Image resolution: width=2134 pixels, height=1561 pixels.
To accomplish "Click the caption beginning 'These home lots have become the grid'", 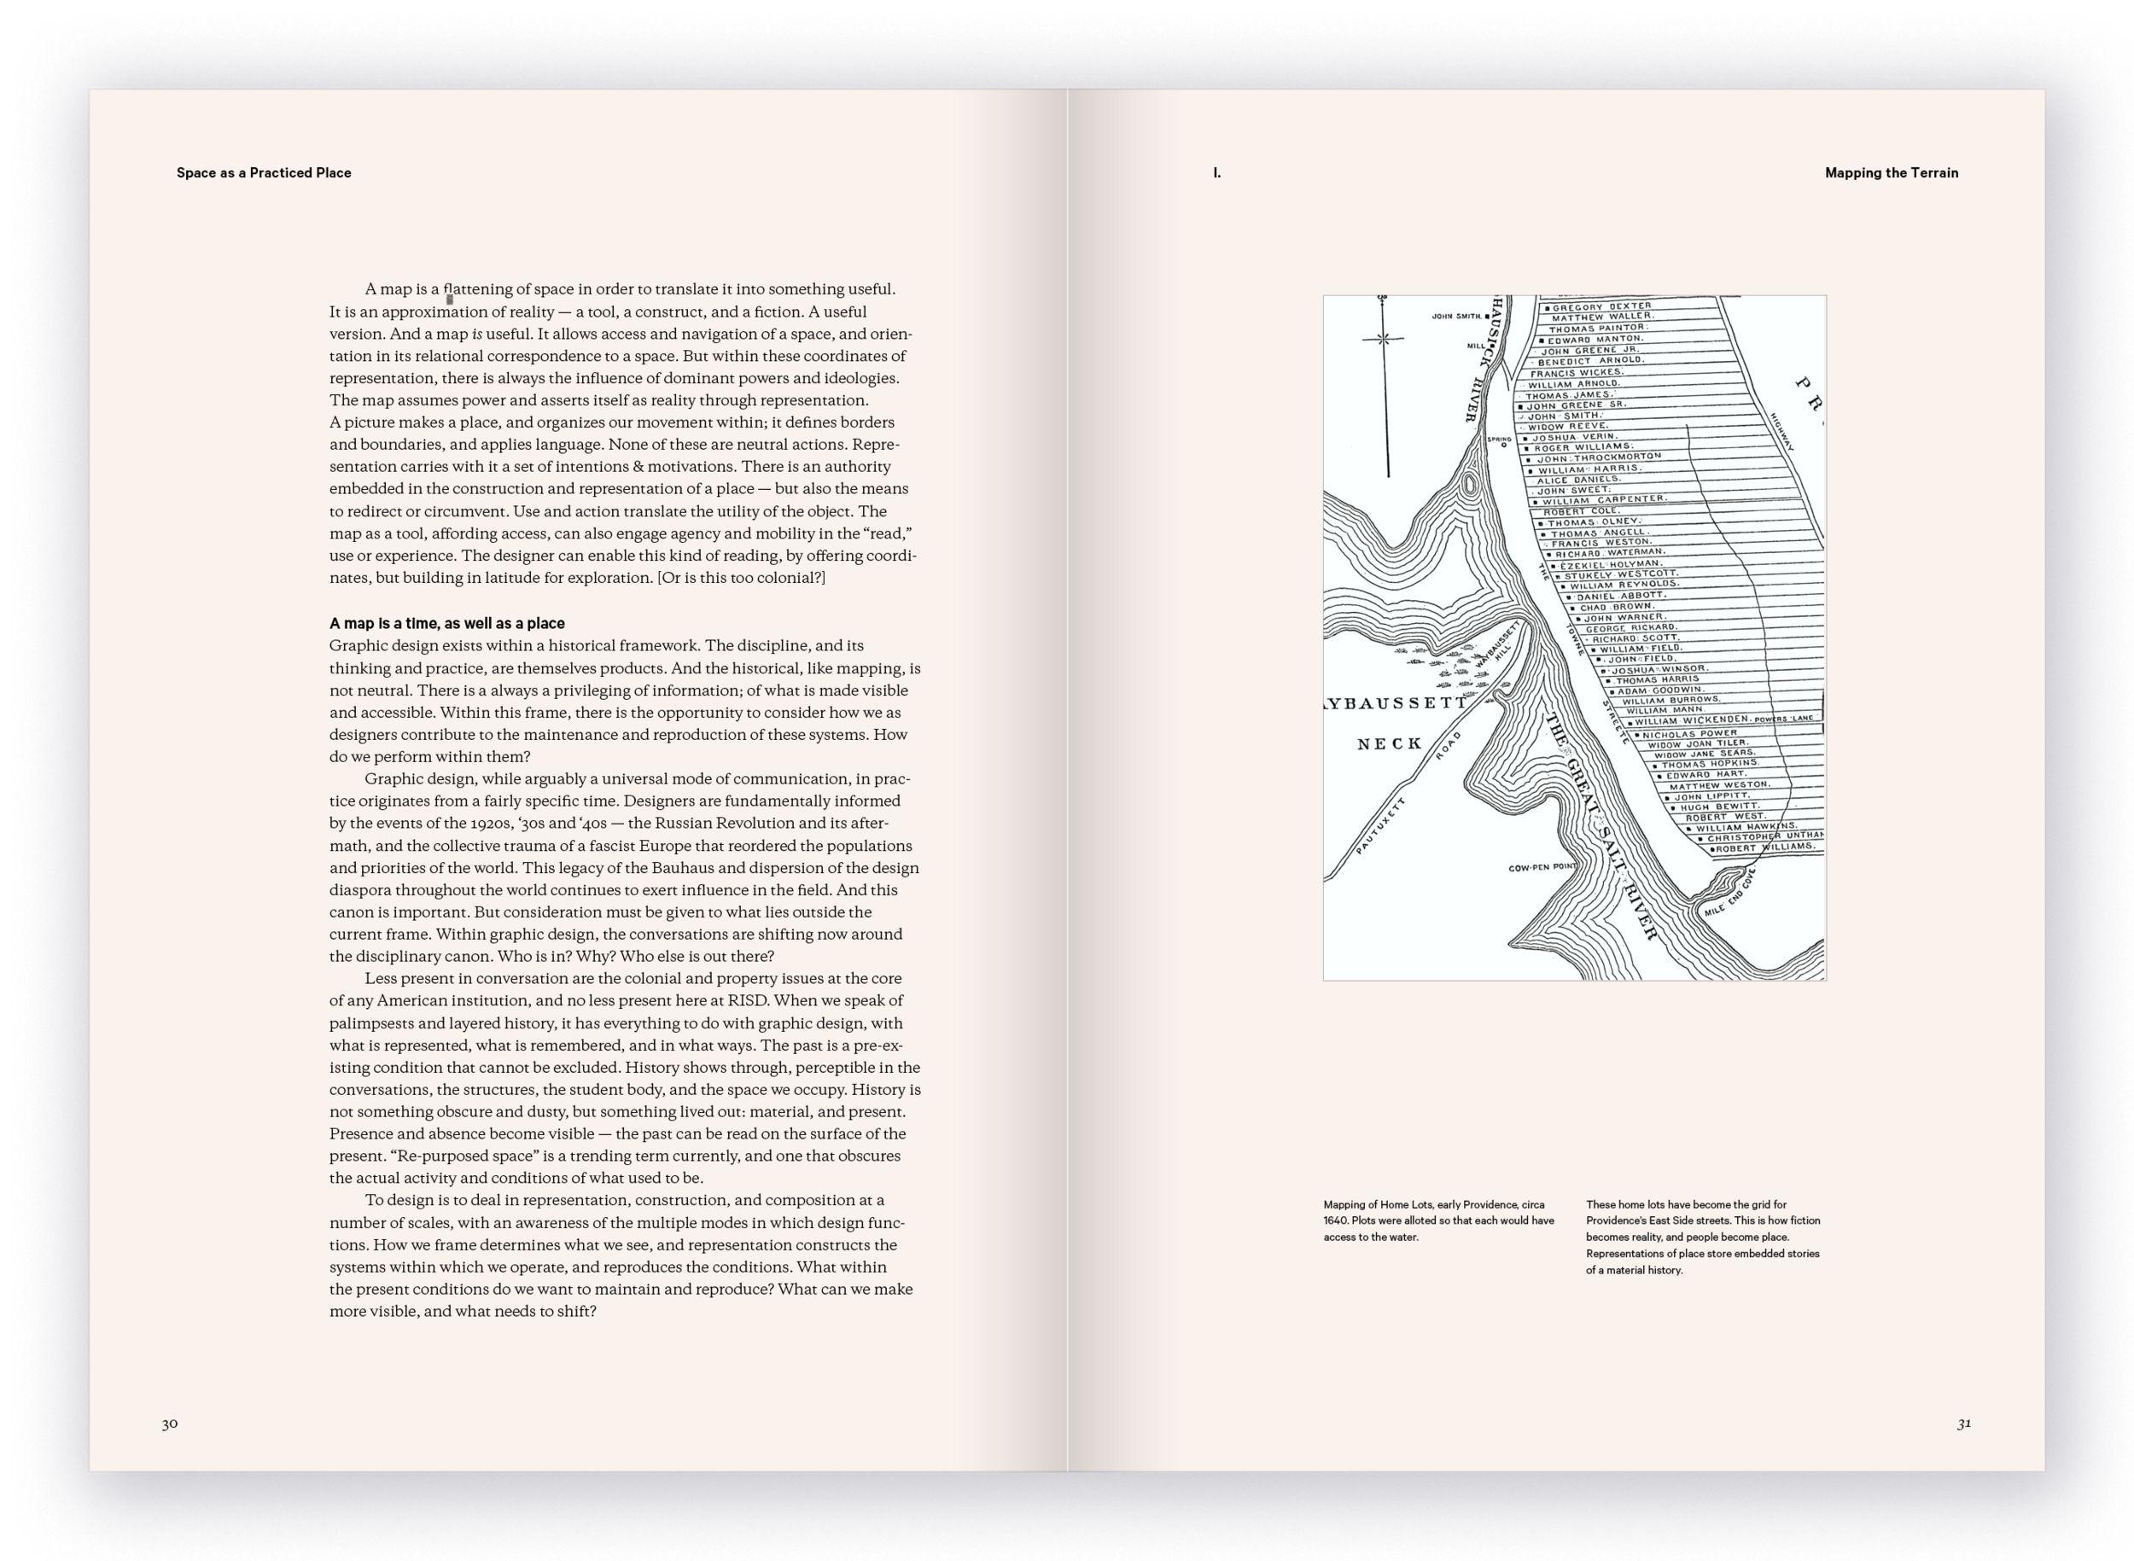I will click(x=1703, y=1237).
